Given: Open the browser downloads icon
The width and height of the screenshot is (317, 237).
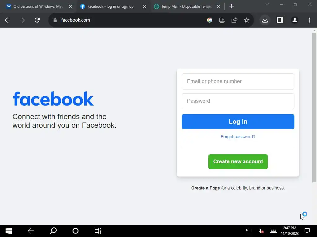Looking at the screenshot, I should pos(265,20).
